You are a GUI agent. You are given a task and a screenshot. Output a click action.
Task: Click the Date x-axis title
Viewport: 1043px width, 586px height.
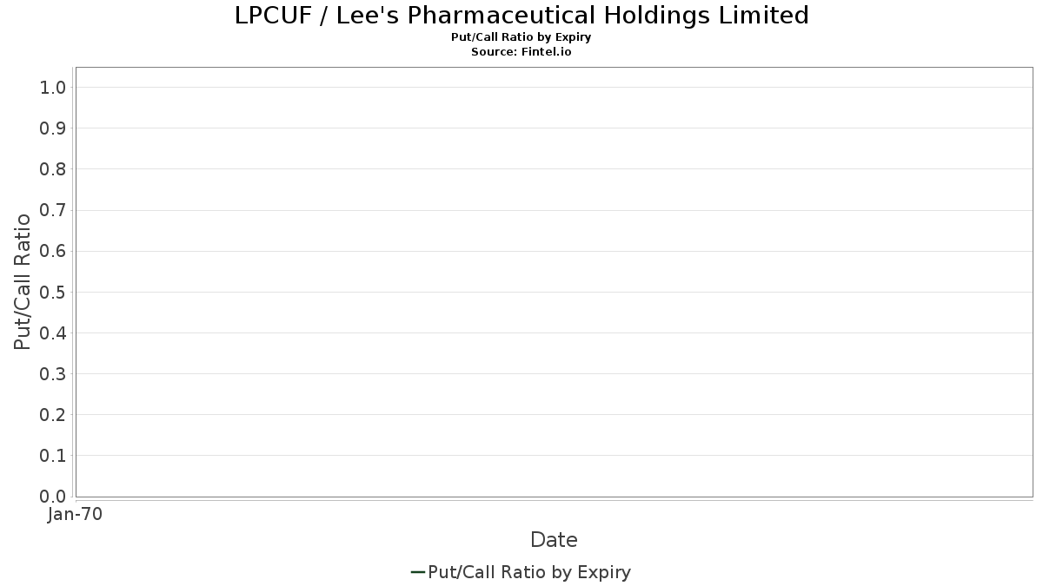pos(554,540)
